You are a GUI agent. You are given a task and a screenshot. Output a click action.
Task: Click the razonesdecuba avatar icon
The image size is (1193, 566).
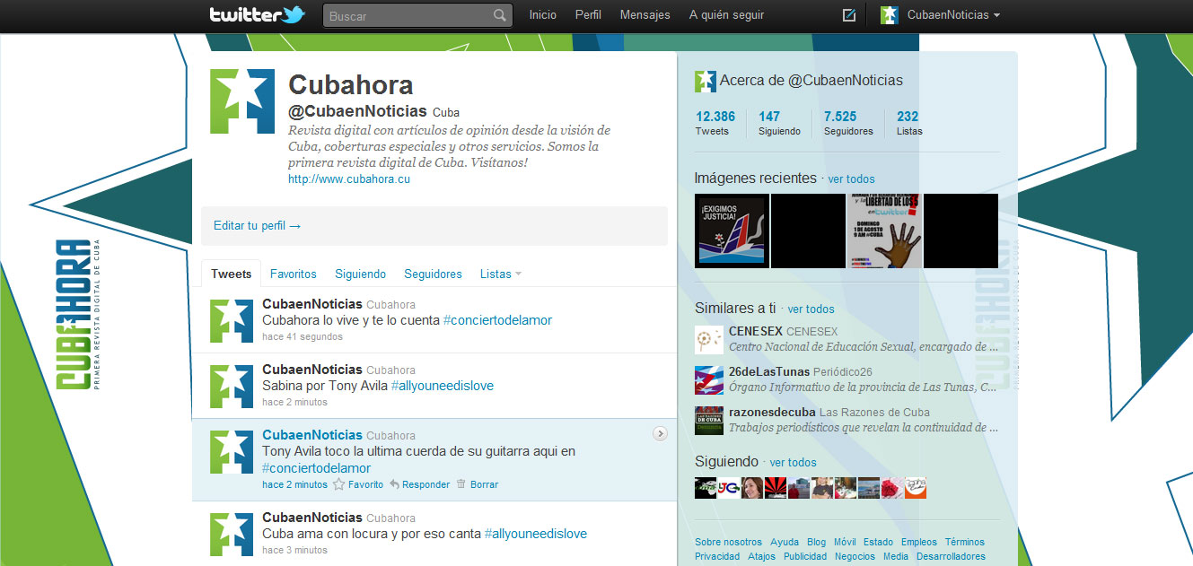pyautogui.click(x=708, y=420)
